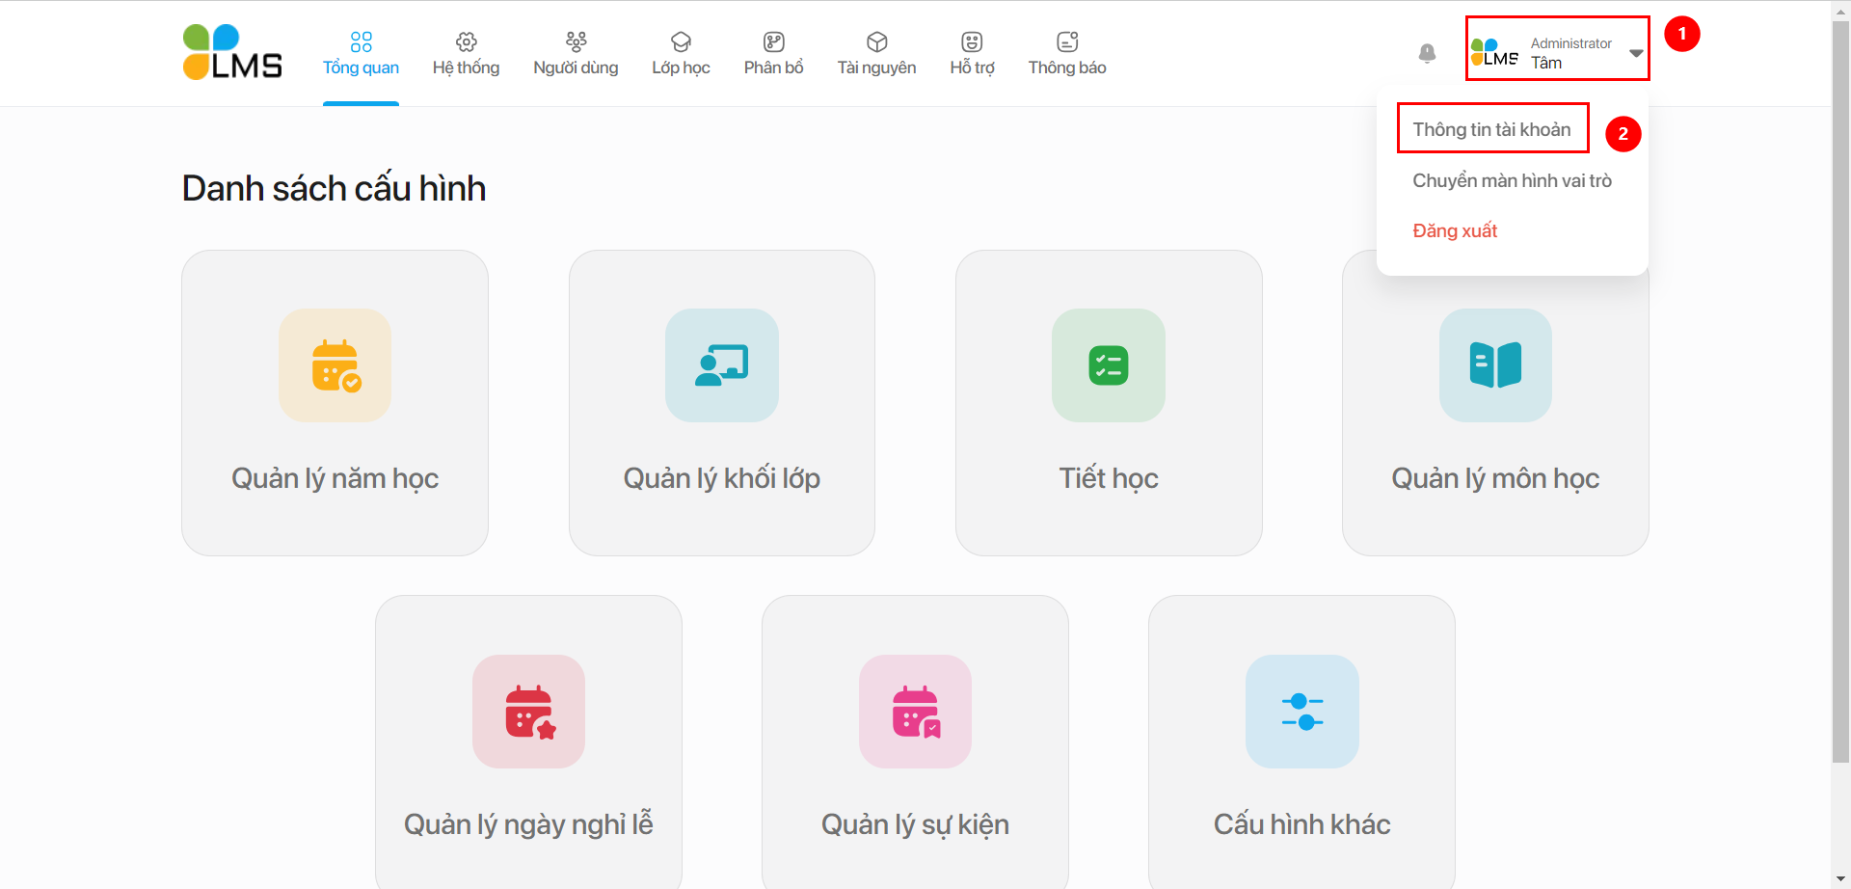Click the notification bell icon
Viewport: 1851px width, 889px height.
(x=1427, y=53)
